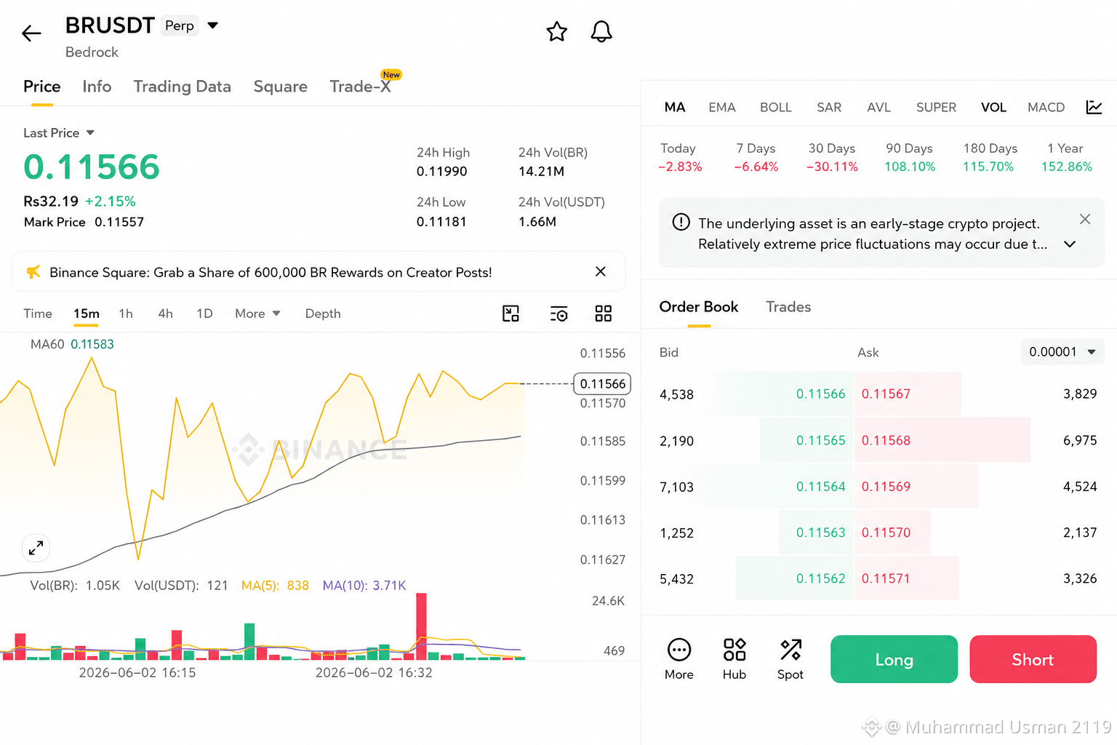Toggle the EMA indicator
This screenshot has height=745, width=1117.
tap(722, 107)
